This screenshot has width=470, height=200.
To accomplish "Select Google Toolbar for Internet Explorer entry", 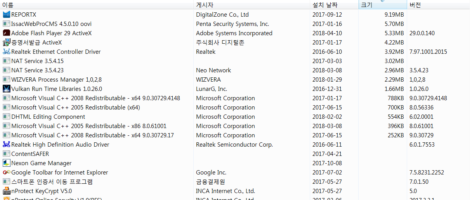I will click(60, 173).
